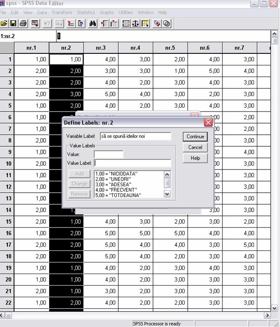280x327 pixels.
Task: Click the Open File toolbar icon
Action: tap(4, 23)
